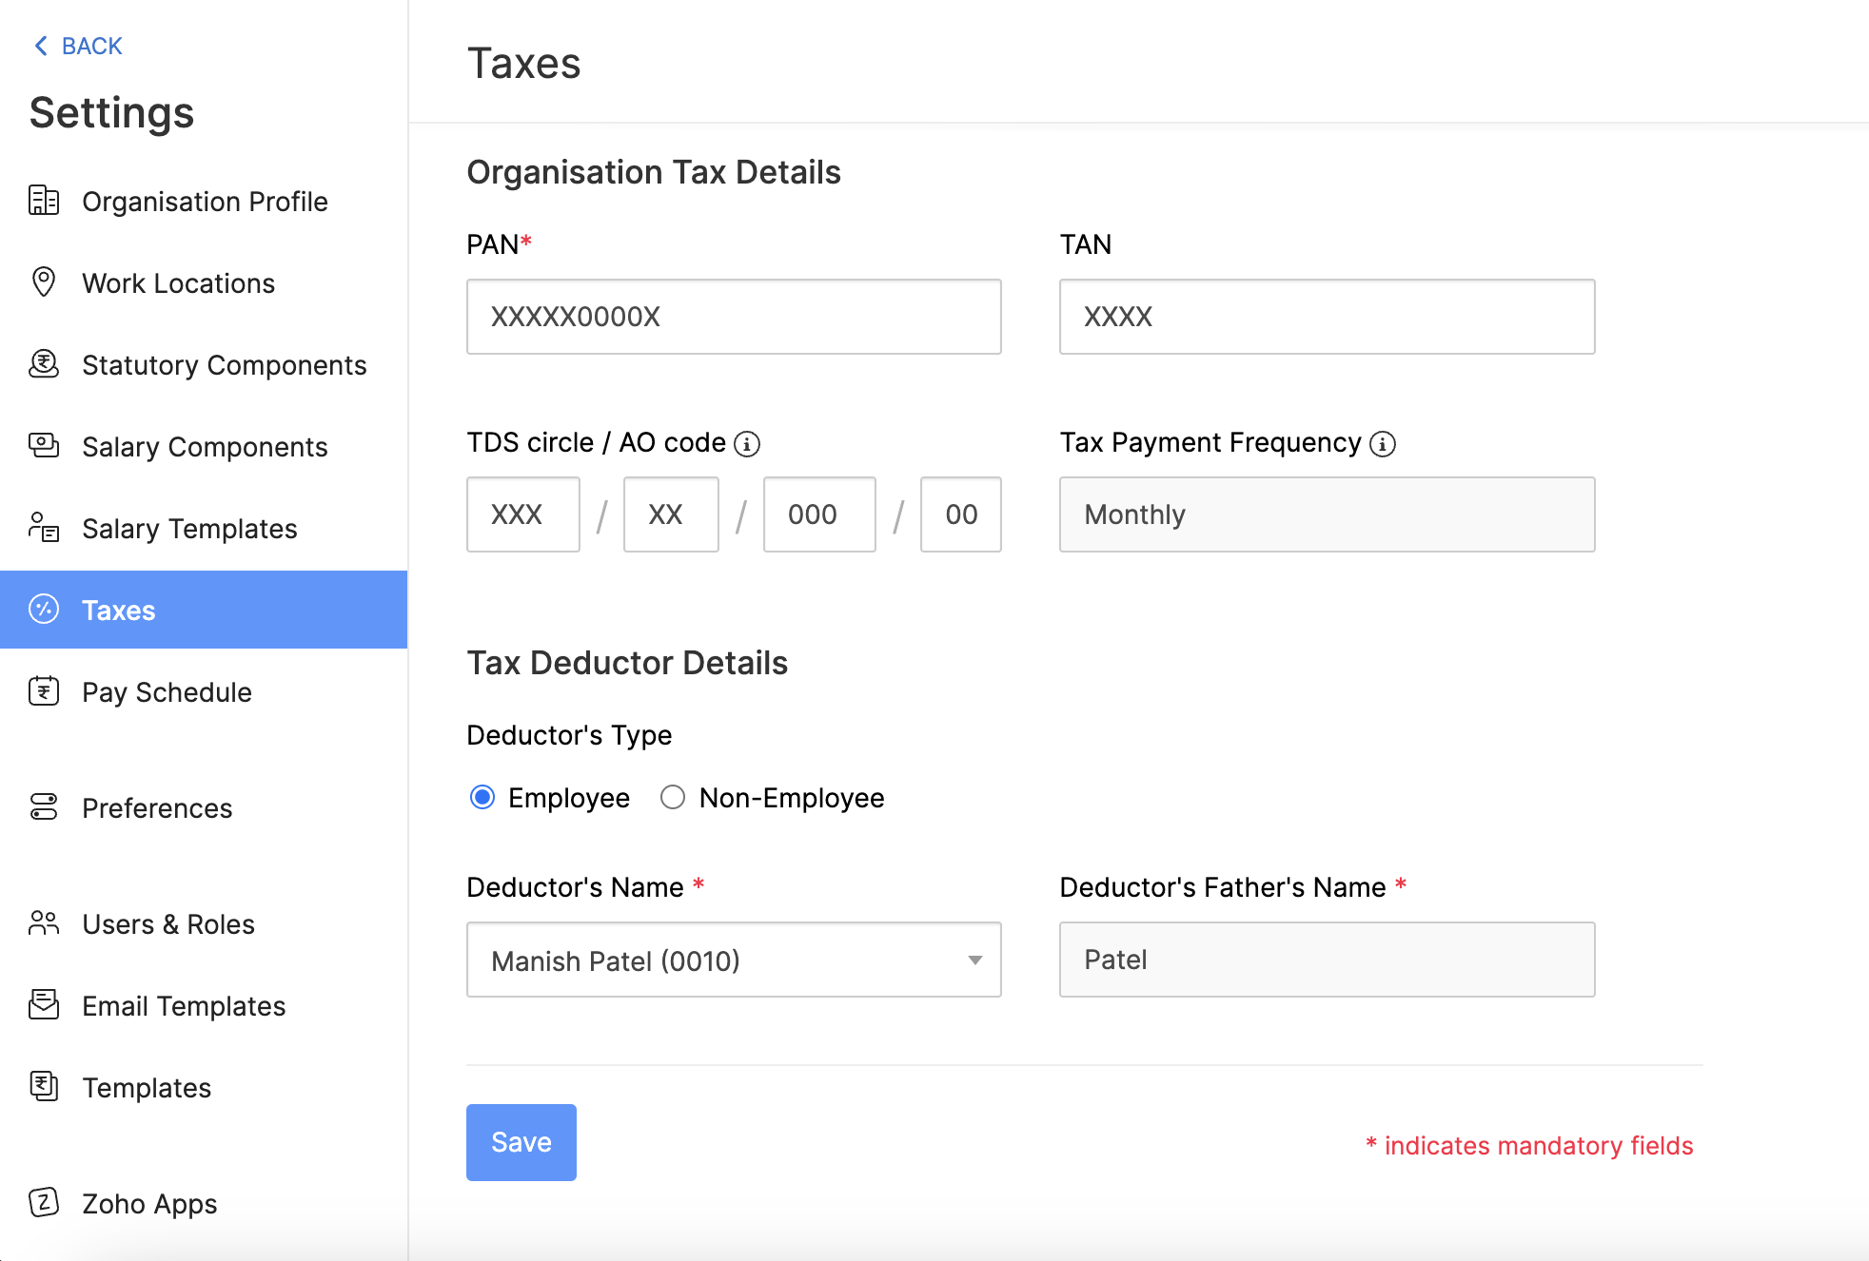The image size is (1869, 1261).
Task: Click the Tax Payment Frequency Monthly field
Action: (1327, 514)
